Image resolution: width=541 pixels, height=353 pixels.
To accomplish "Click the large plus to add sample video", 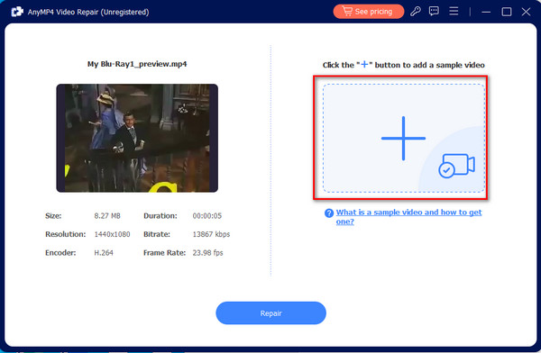I will (403, 139).
